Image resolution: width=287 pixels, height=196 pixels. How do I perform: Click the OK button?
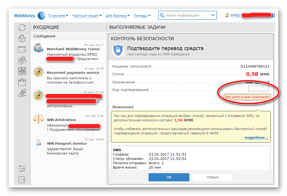(169, 177)
